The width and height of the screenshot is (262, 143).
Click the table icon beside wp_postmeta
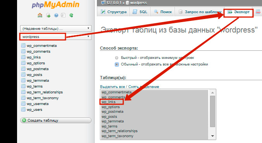pyautogui.click(x=23, y=69)
